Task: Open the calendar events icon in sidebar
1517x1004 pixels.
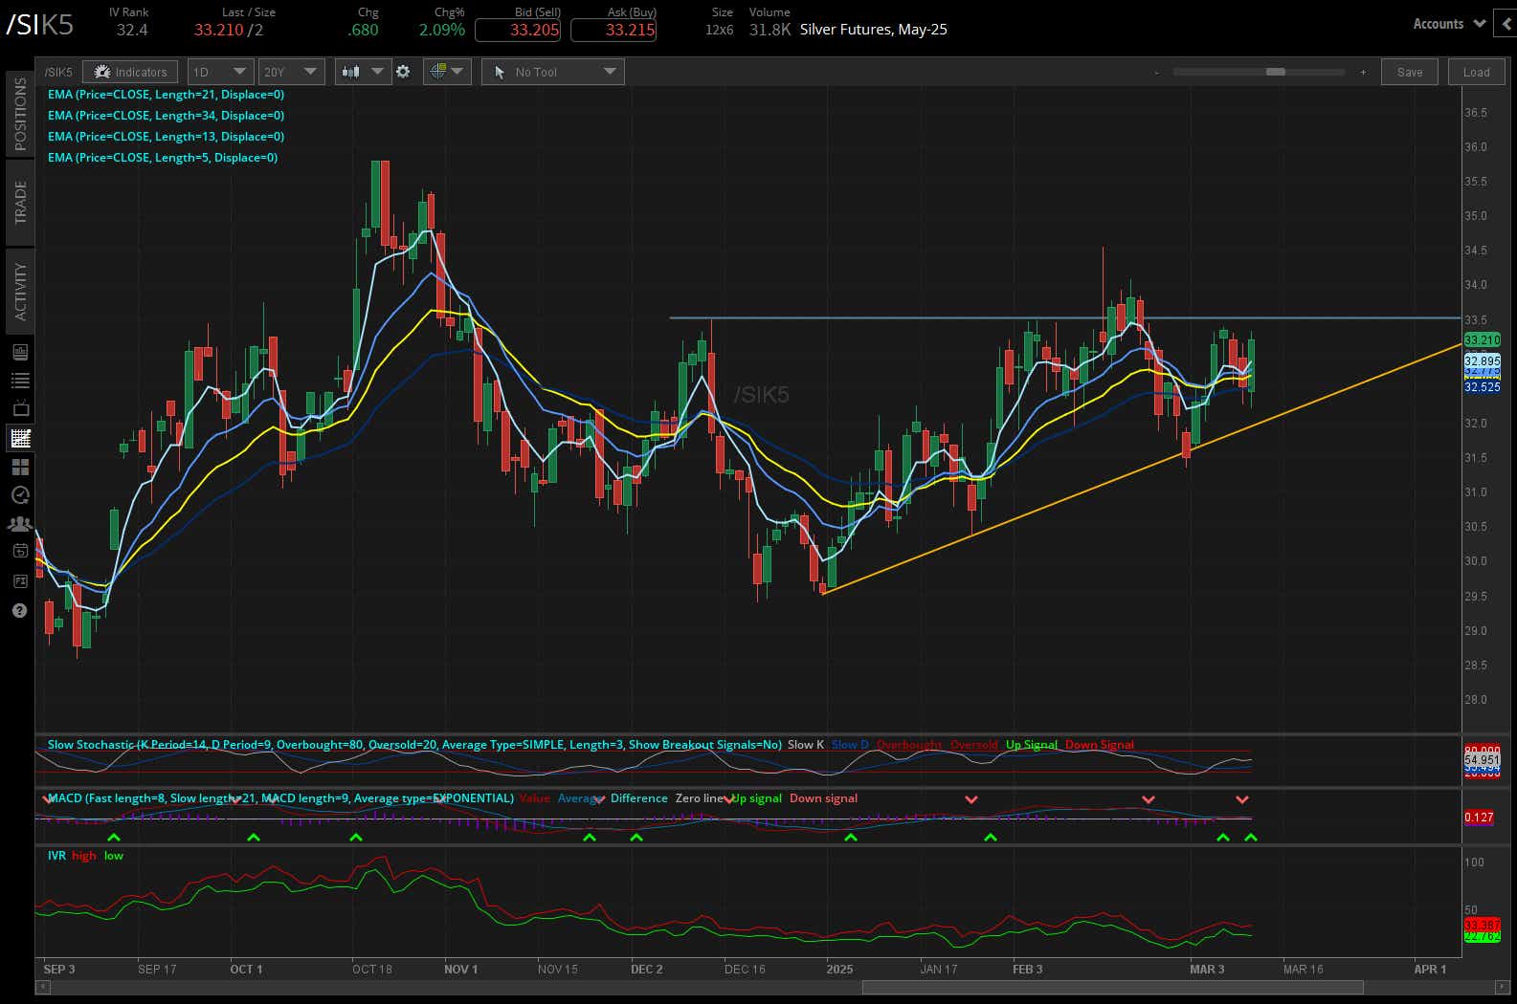Action: click(19, 552)
